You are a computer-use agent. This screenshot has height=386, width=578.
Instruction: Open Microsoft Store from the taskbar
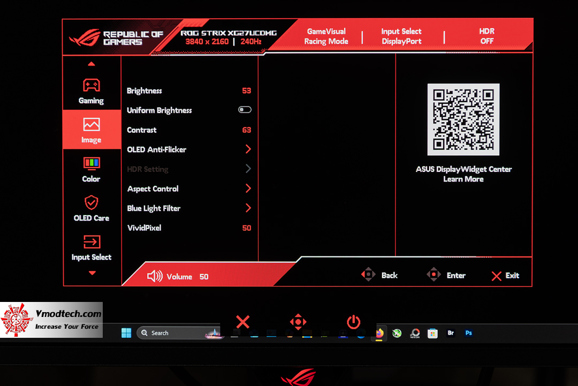432,334
